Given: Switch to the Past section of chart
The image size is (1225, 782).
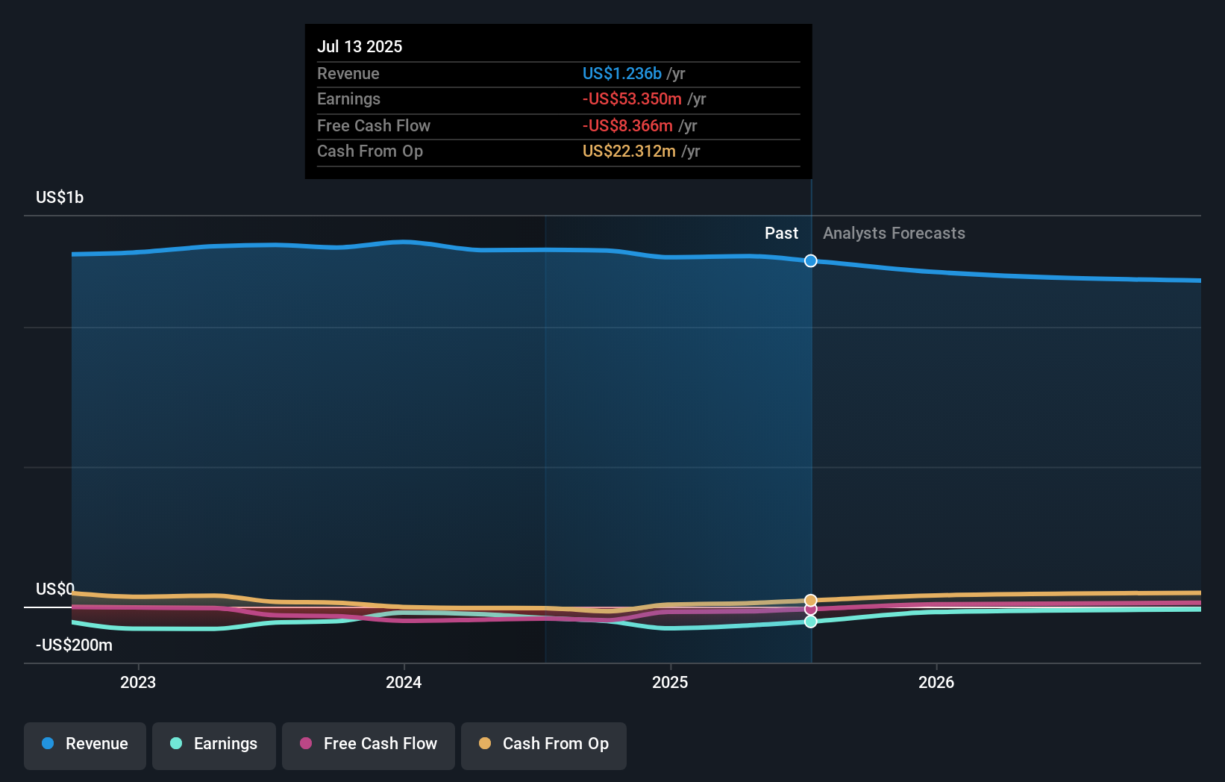Looking at the screenshot, I should (781, 233).
